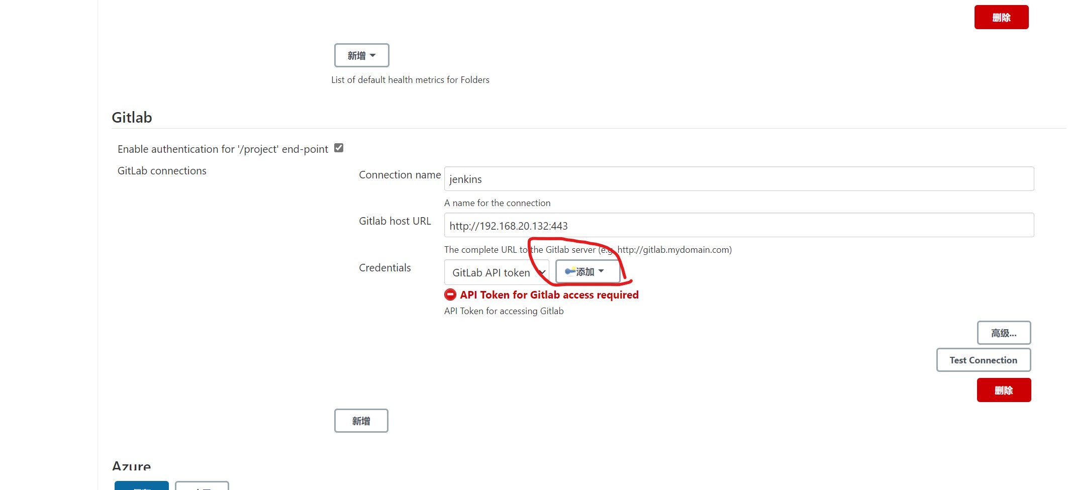Click the top red 删除 button
Image resolution: width=1068 pixels, height=490 pixels.
(1001, 18)
